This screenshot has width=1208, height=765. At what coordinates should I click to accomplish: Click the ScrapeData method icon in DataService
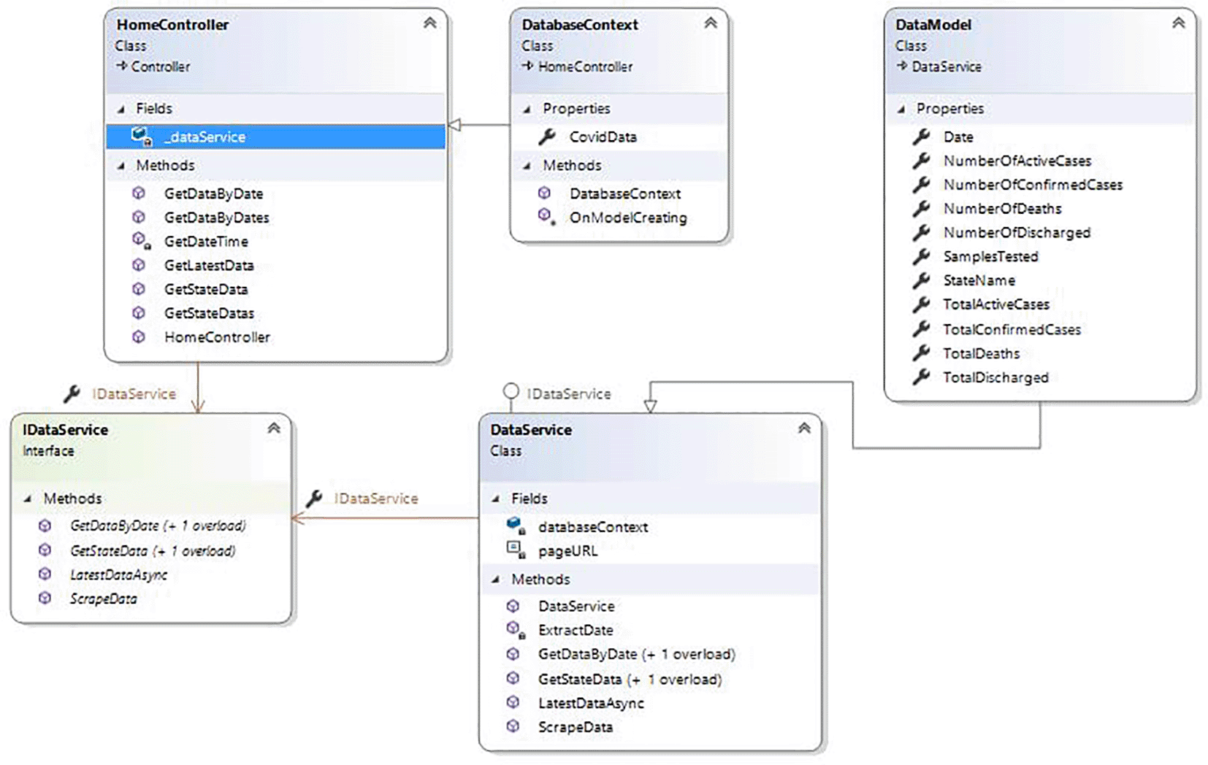513,726
